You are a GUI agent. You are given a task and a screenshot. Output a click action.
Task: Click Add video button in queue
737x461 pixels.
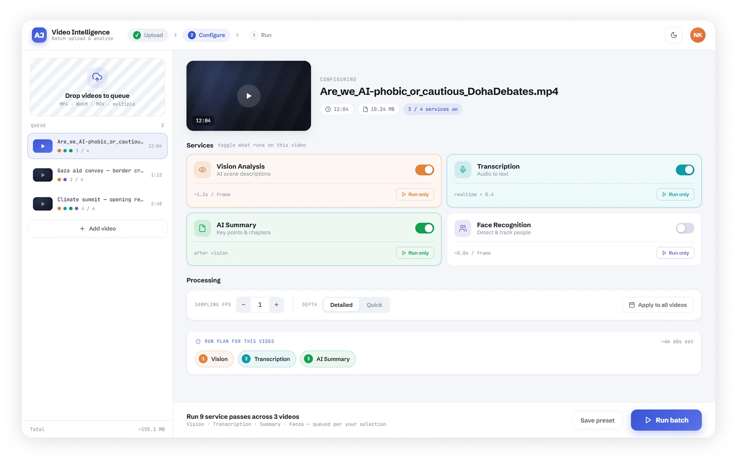click(98, 229)
